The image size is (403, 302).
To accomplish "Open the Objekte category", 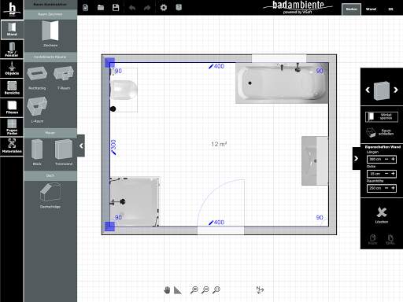I will [12, 68].
